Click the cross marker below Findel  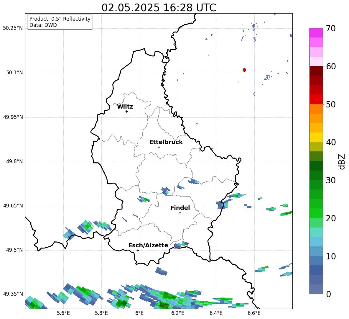point(180,213)
